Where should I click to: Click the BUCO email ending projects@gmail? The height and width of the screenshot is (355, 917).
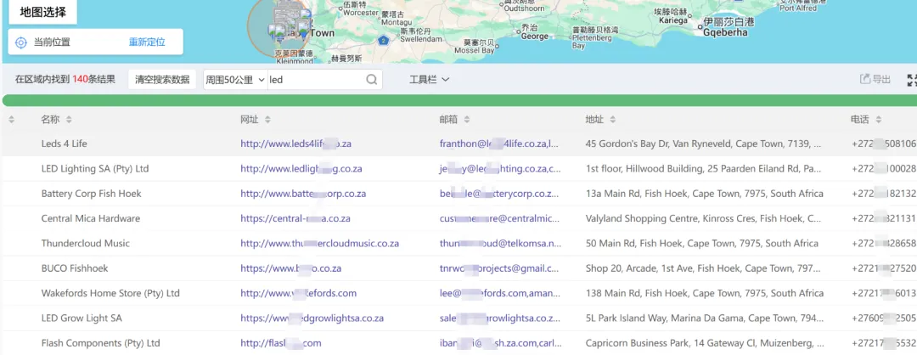point(500,268)
